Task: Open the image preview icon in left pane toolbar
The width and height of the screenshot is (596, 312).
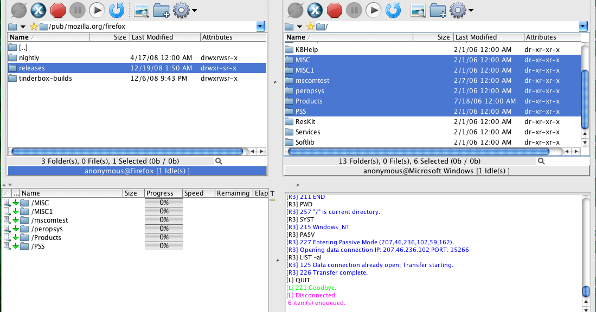Action: click(x=142, y=11)
